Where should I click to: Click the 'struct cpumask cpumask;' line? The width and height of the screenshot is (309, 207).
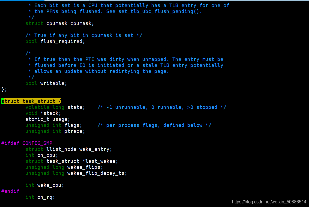(60, 23)
